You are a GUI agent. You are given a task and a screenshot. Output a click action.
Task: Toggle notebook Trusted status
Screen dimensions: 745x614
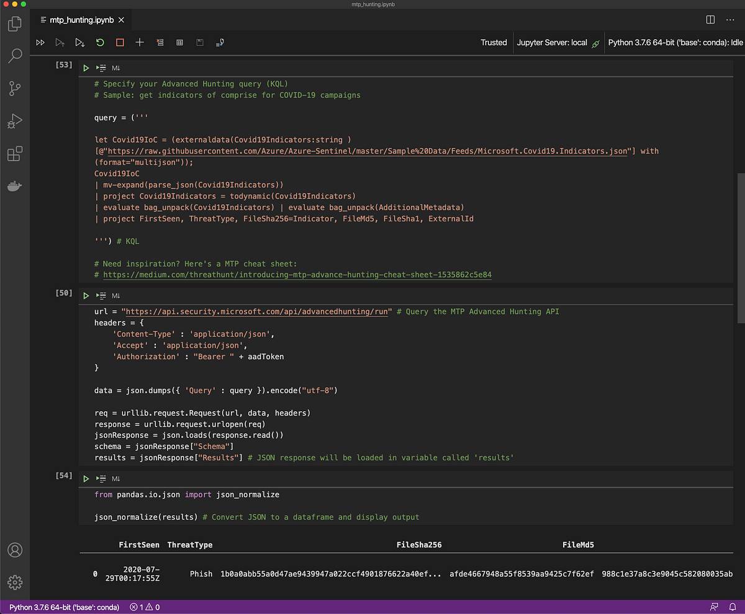(494, 42)
